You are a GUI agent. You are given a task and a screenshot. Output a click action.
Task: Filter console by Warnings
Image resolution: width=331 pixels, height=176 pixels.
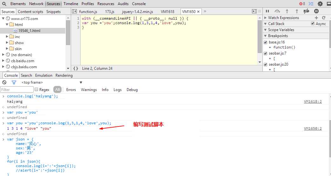pyautogui.click(x=89, y=90)
